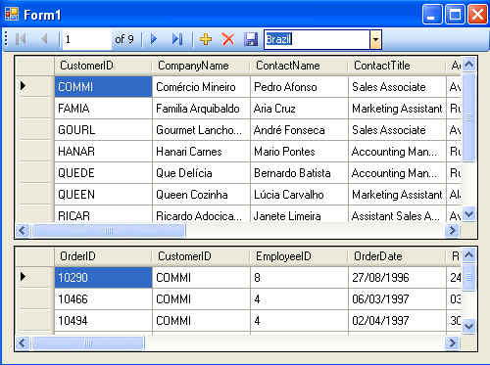490x365 pixels.
Task: Click the Comércio Mineiro company cell
Action: pyautogui.click(x=201, y=87)
